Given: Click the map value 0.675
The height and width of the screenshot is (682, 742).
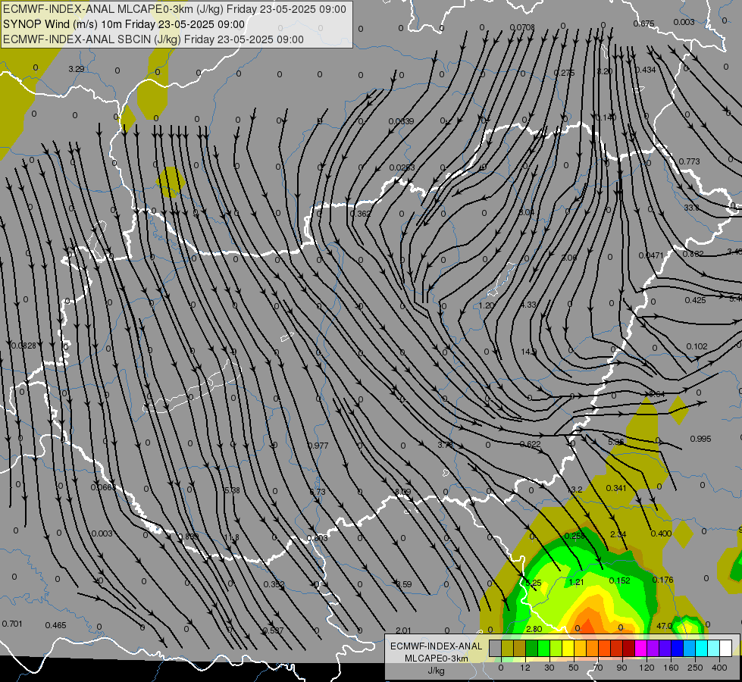Looking at the screenshot, I should 643,23.
